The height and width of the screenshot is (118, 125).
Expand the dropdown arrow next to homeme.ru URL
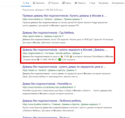[75, 87]
